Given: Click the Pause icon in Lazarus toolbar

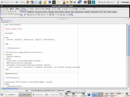Looking at the screenshot, I should tap(9, 14).
